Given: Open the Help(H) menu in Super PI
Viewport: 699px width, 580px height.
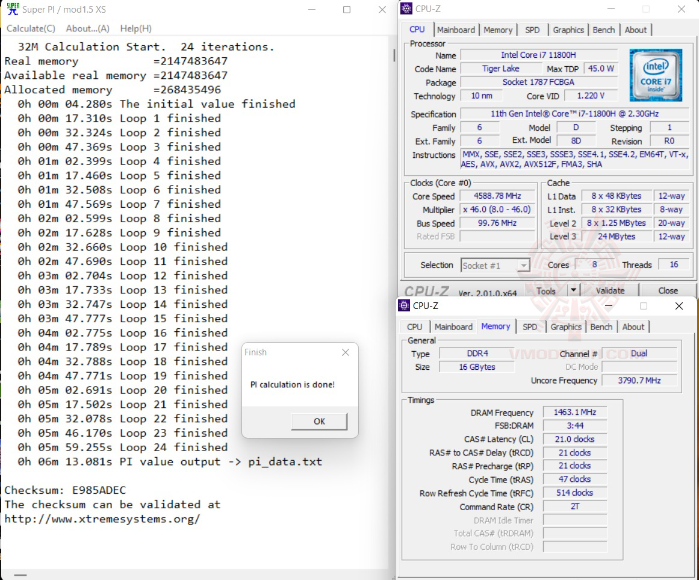Looking at the screenshot, I should pyautogui.click(x=136, y=28).
